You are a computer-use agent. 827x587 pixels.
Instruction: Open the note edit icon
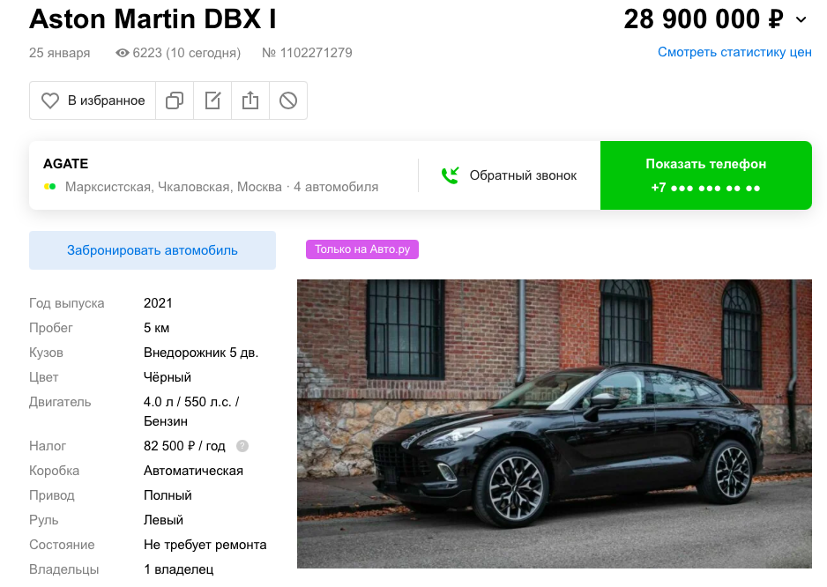(x=212, y=100)
